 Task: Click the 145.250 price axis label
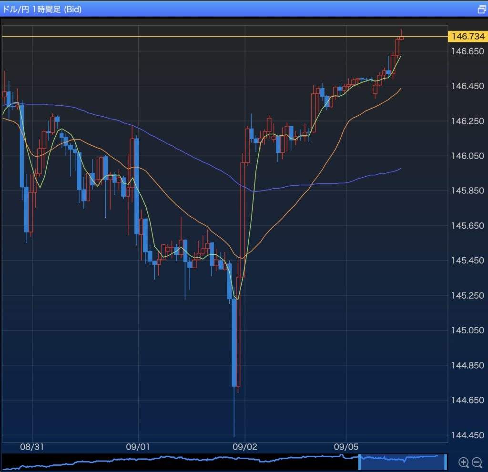point(468,295)
